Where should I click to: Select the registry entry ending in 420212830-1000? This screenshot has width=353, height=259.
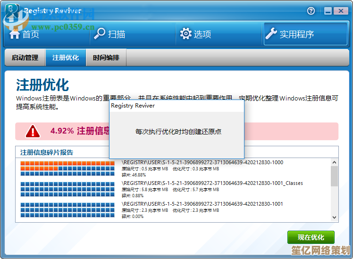point(202,162)
